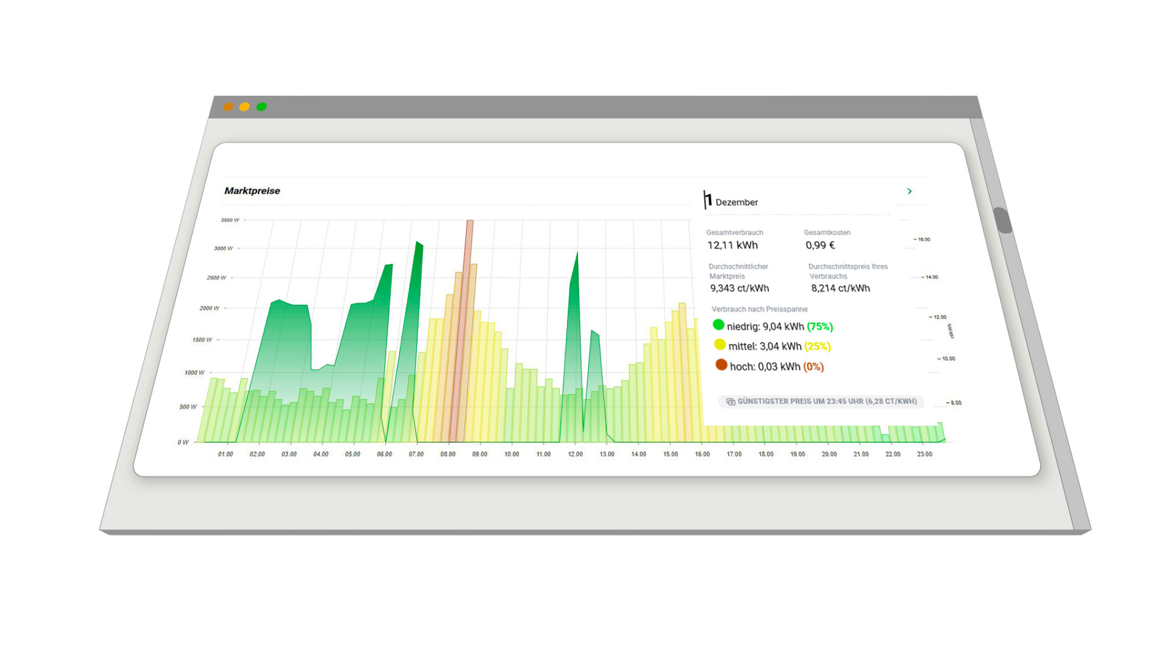Open the Günstigster Preis um 23:45 Uhr badge
This screenshot has height=656, width=1167.
pos(821,401)
